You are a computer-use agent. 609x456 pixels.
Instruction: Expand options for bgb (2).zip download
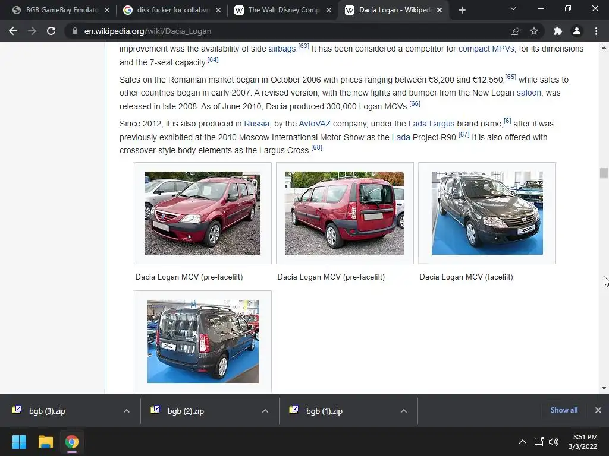[265, 411]
